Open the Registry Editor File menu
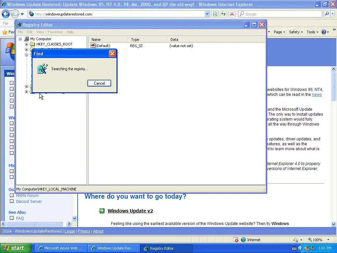 pyautogui.click(x=20, y=32)
